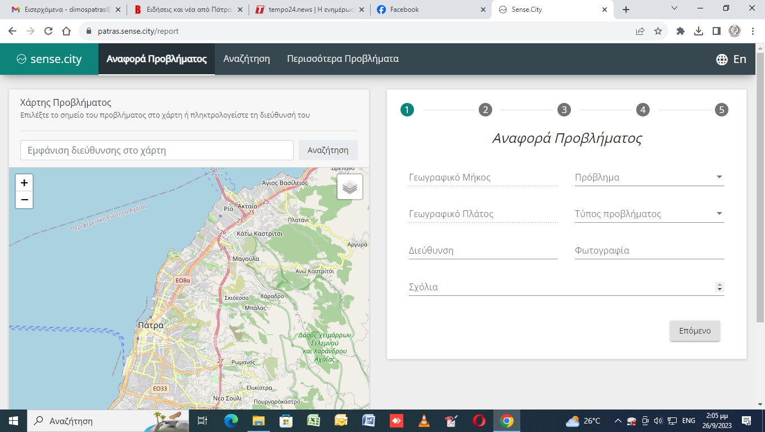Viewport: 765px width, 432px height.
Task: Open Opera browser from the taskbar
Action: tap(479, 421)
